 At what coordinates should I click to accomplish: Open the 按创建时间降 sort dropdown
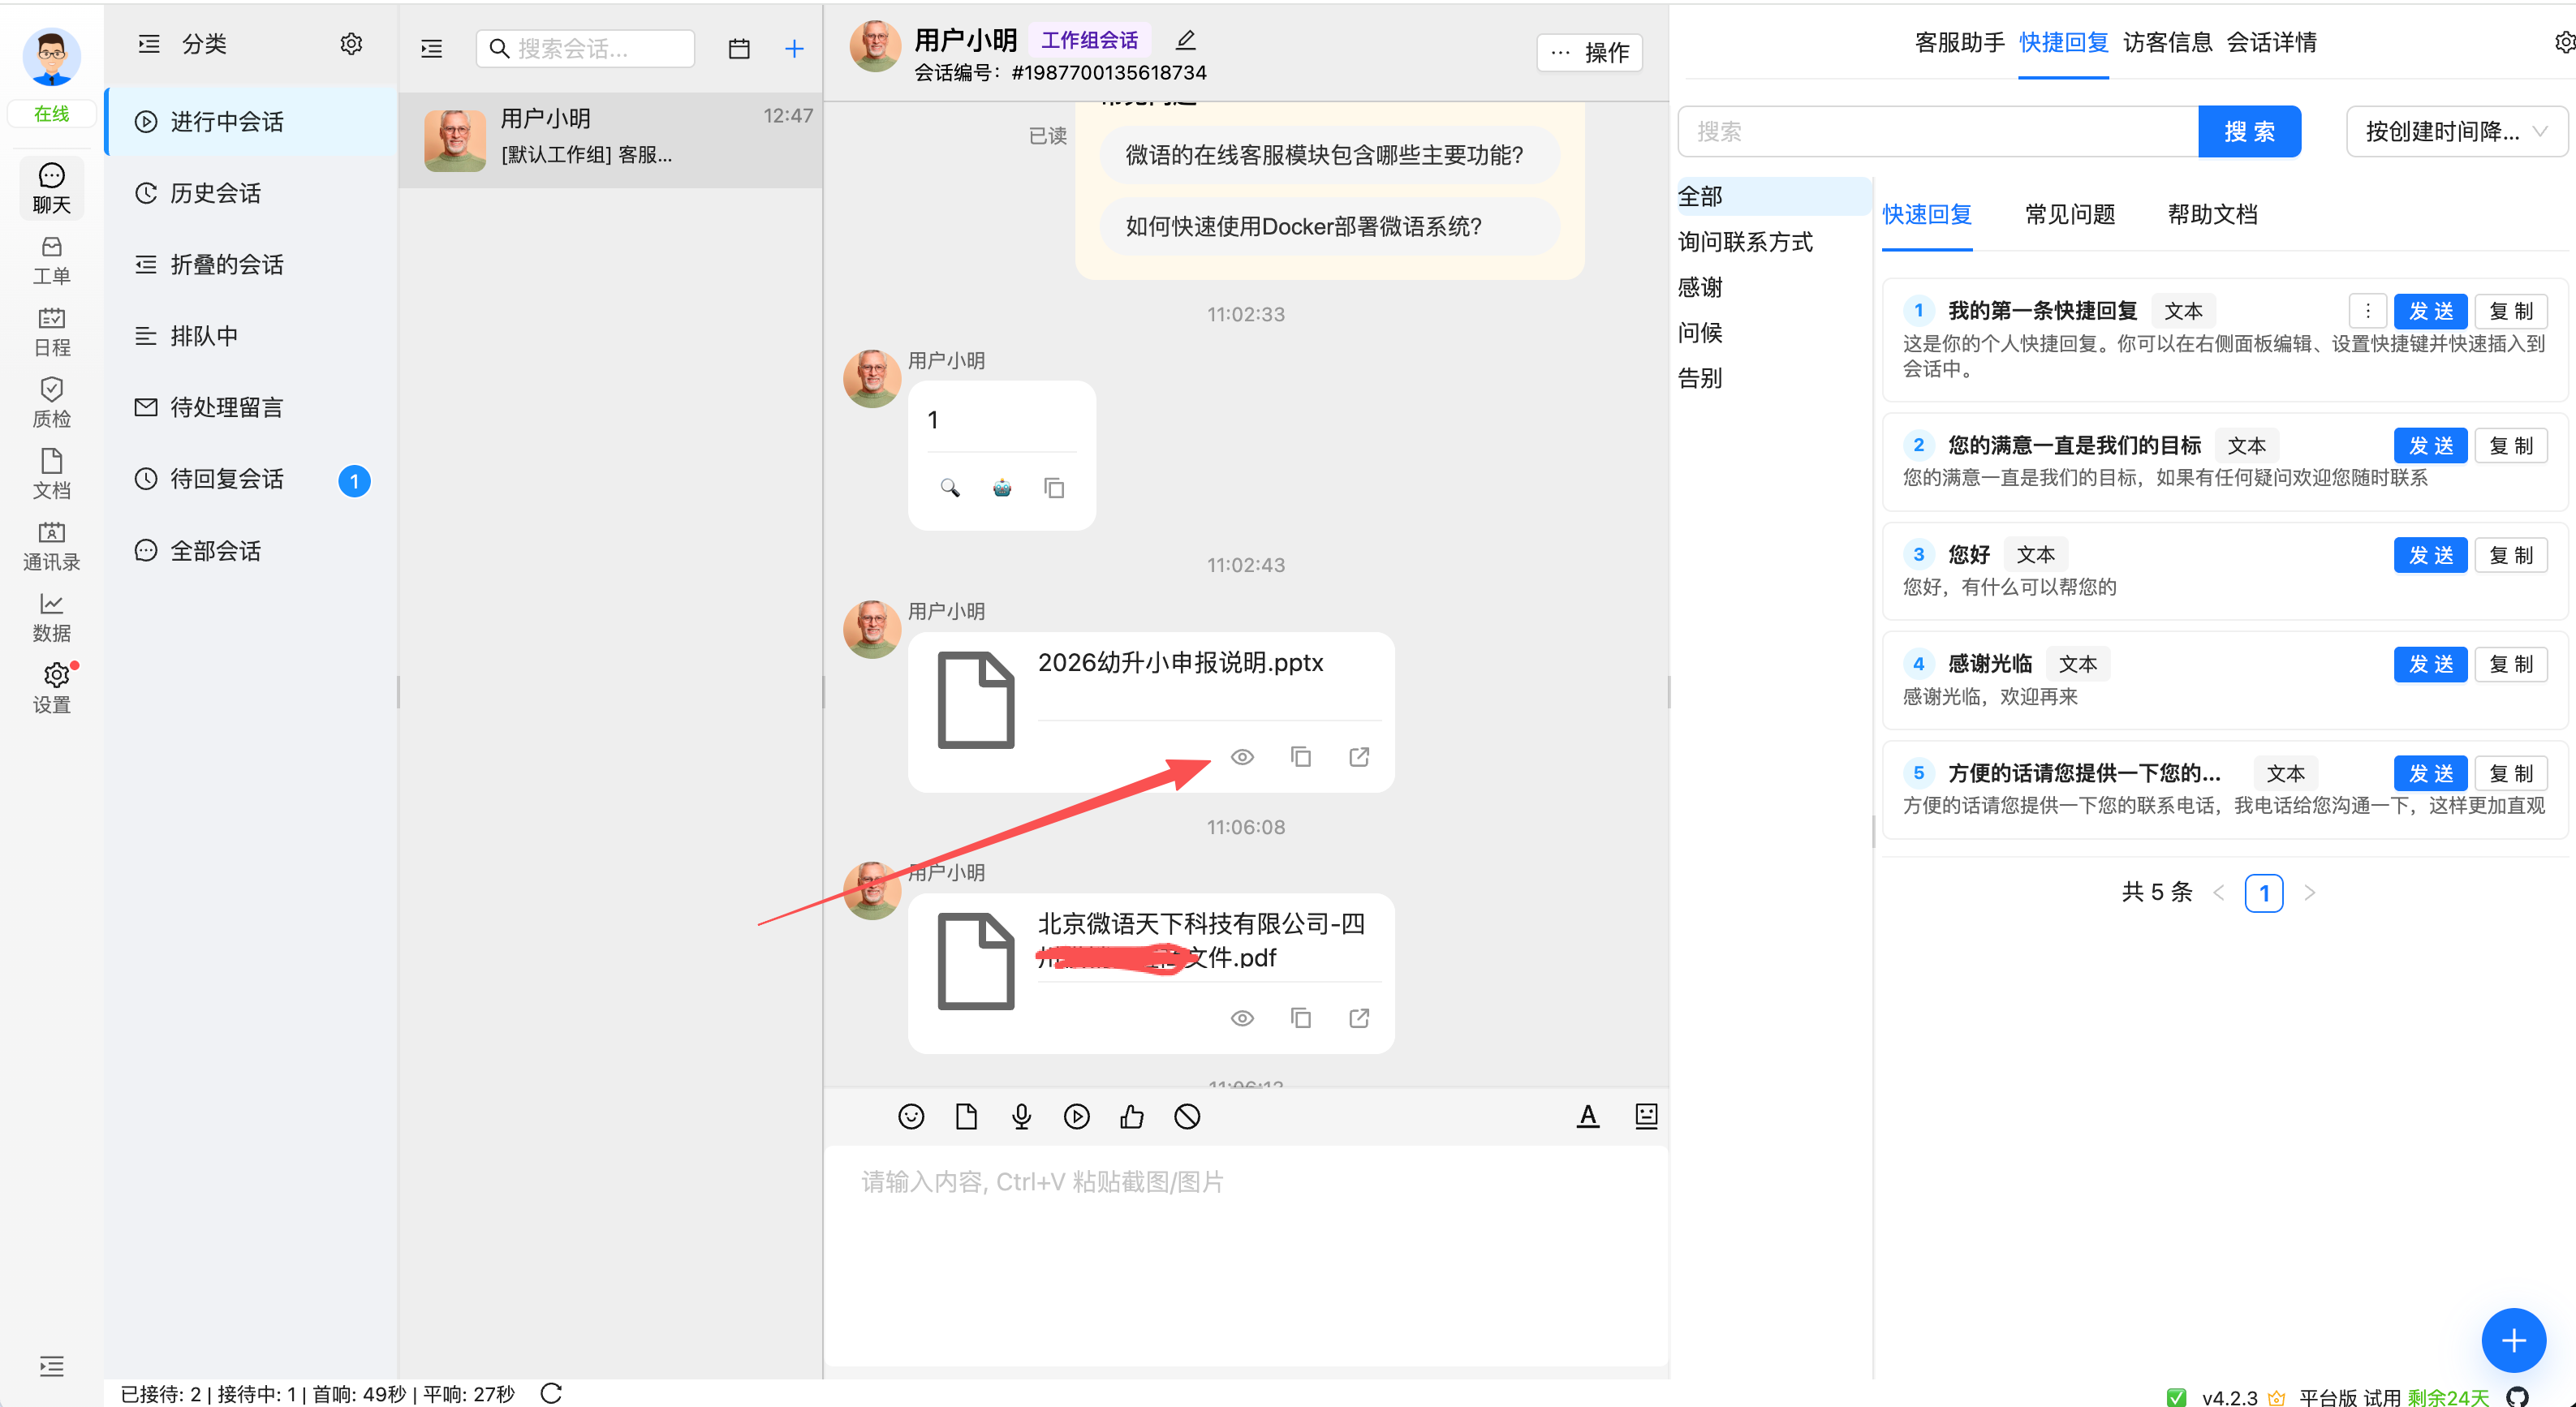pyautogui.click(x=2456, y=131)
